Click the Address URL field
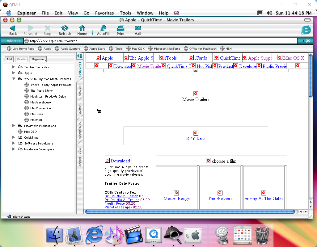Screen dimensions: 317x247 161,41
